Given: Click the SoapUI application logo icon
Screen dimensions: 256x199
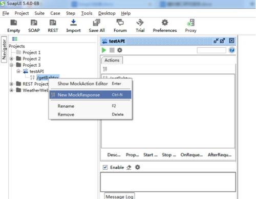Looking at the screenshot, I should pyautogui.click(x=3, y=4).
